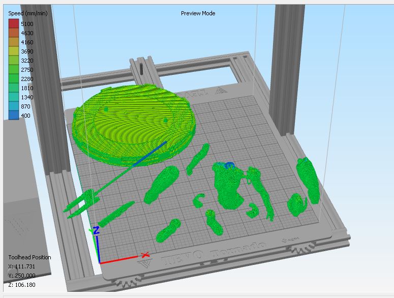Click the blue Z axis arrow
394x298 pixels.
tap(97, 231)
